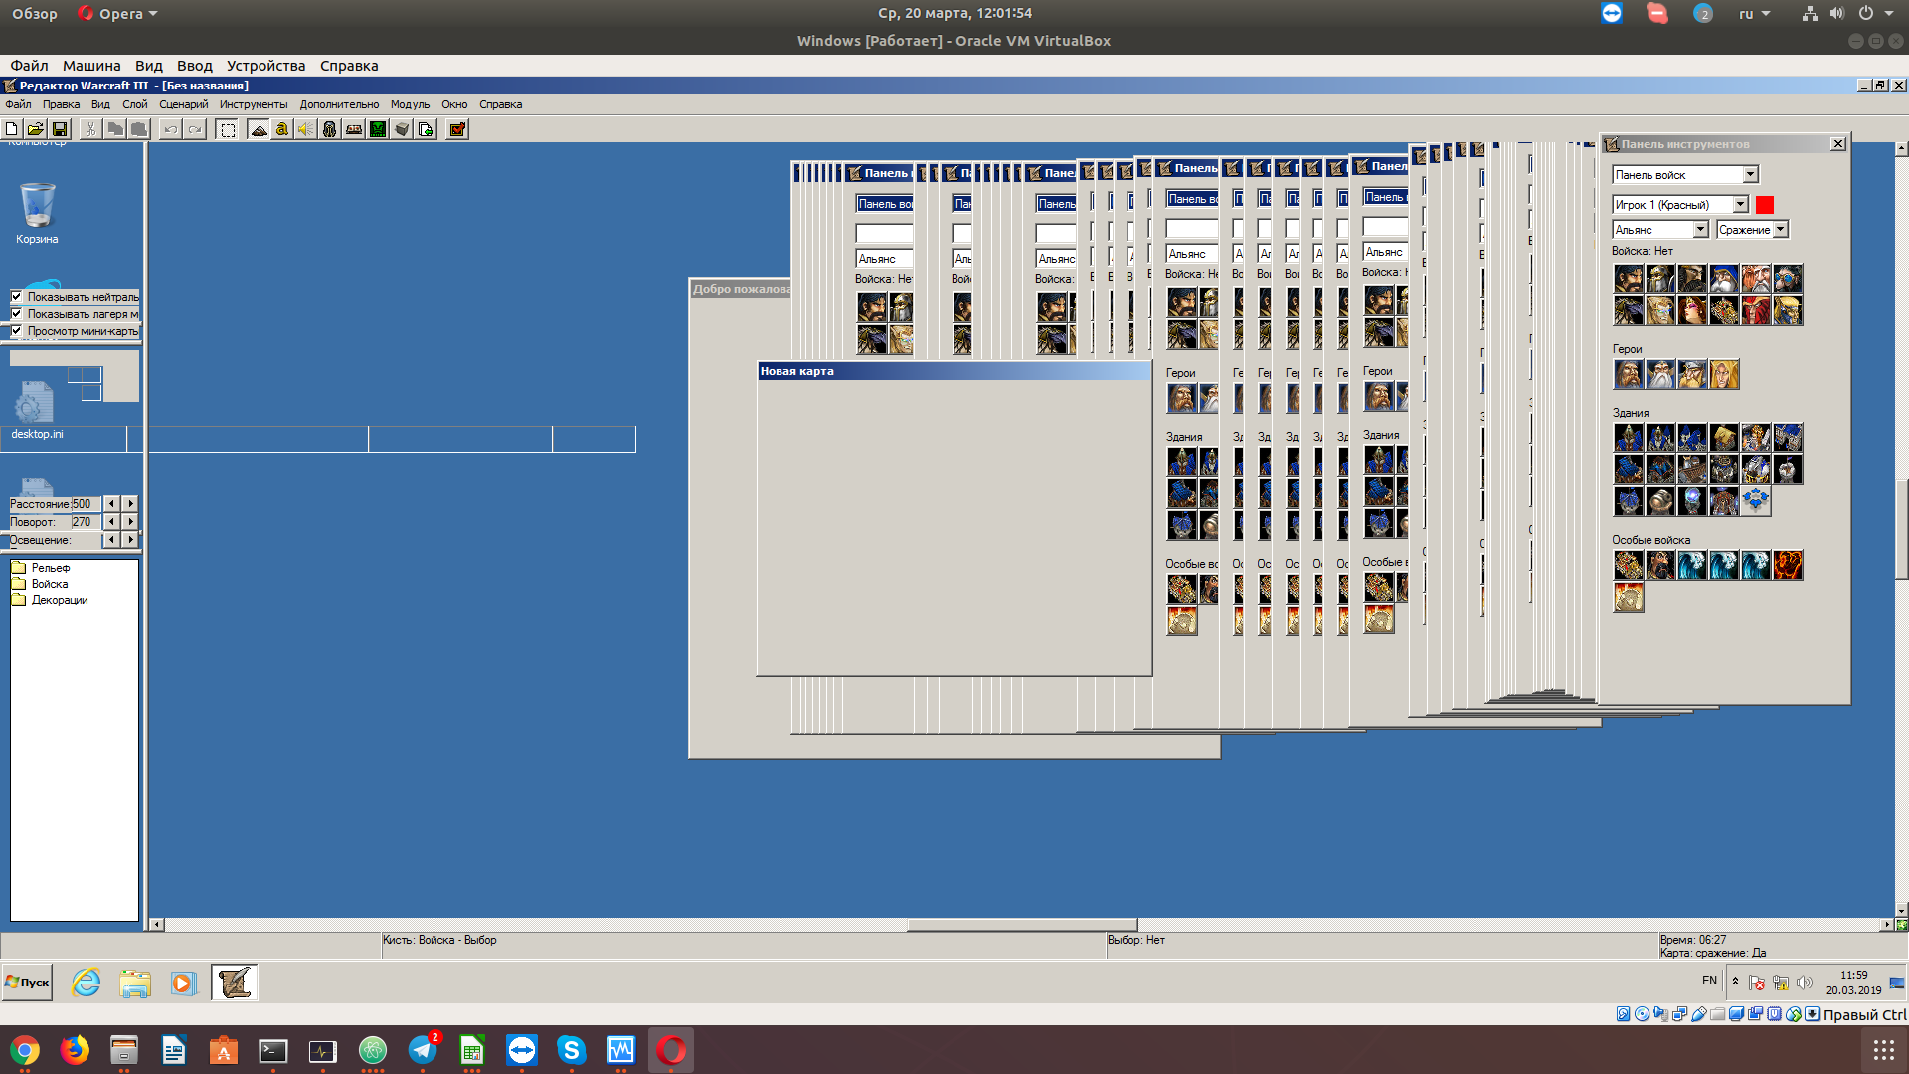Pick the Gryphon Rider unit under Войска
The height and width of the screenshot is (1074, 1909).
(x=1629, y=310)
